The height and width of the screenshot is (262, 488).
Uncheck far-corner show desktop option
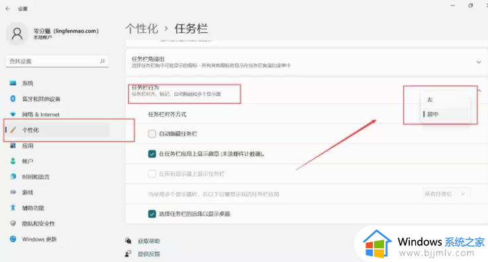click(152, 214)
